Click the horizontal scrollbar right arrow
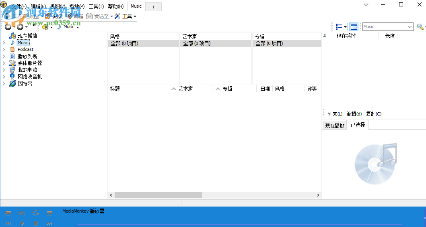 (x=318, y=195)
